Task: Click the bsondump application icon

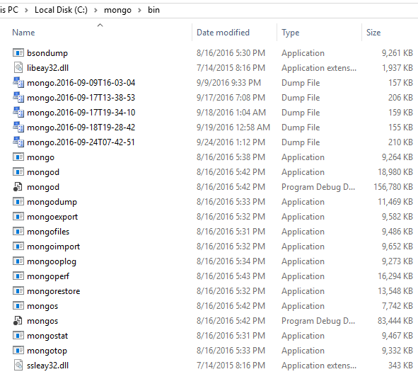Action: click(x=18, y=53)
